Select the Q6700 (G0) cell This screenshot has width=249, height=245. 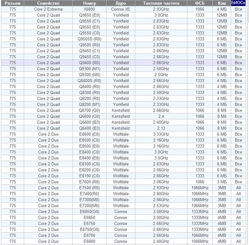coord(89,110)
